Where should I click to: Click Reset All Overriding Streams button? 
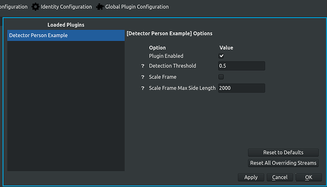coord(283,163)
